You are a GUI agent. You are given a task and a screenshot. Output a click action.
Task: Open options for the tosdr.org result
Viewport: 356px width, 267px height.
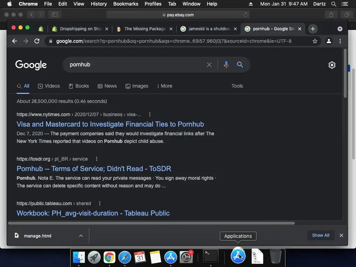pos(97,159)
